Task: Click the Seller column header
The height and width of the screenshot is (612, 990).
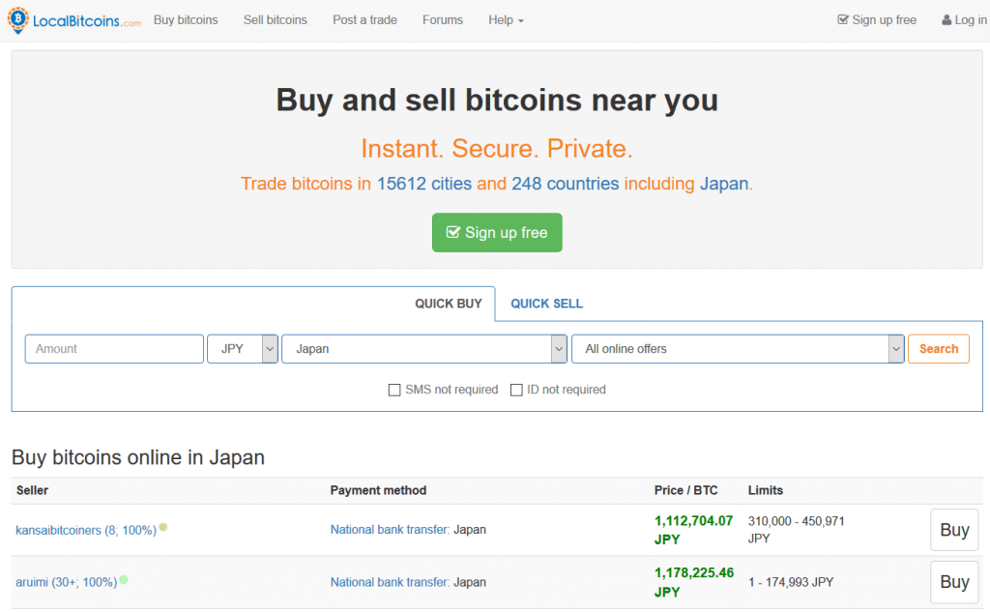Action: (x=32, y=490)
